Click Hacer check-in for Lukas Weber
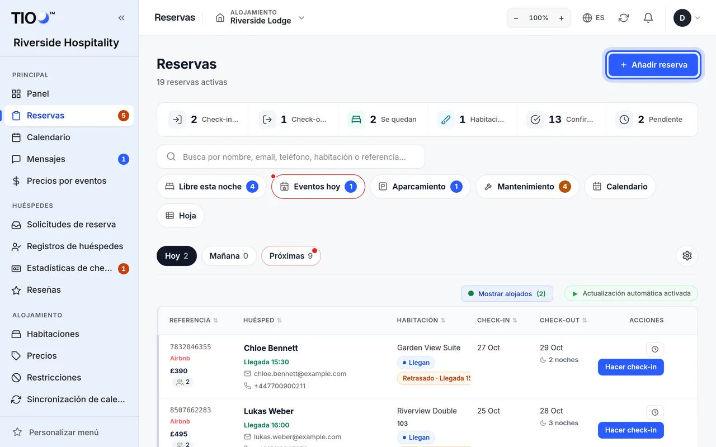The image size is (716, 447). coord(630,430)
